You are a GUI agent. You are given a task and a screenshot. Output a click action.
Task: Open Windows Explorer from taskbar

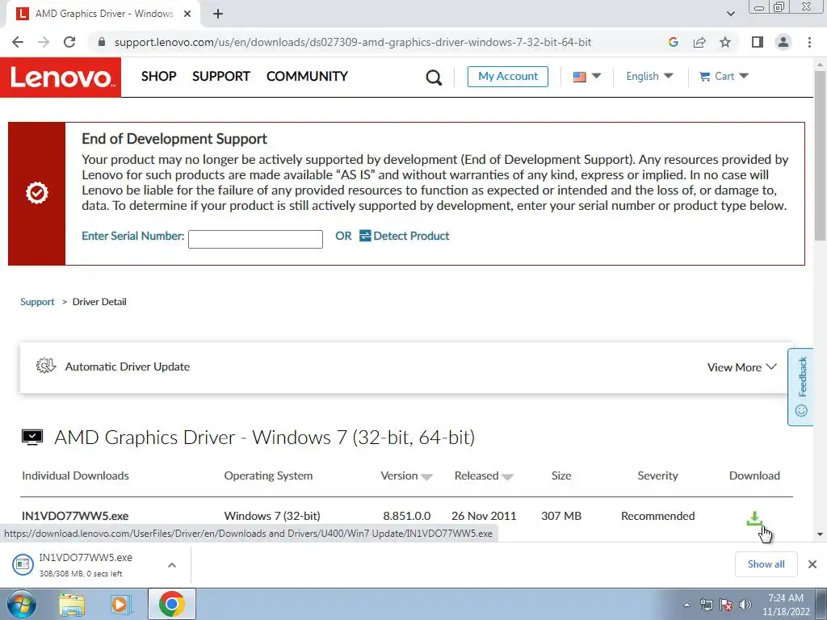72,604
